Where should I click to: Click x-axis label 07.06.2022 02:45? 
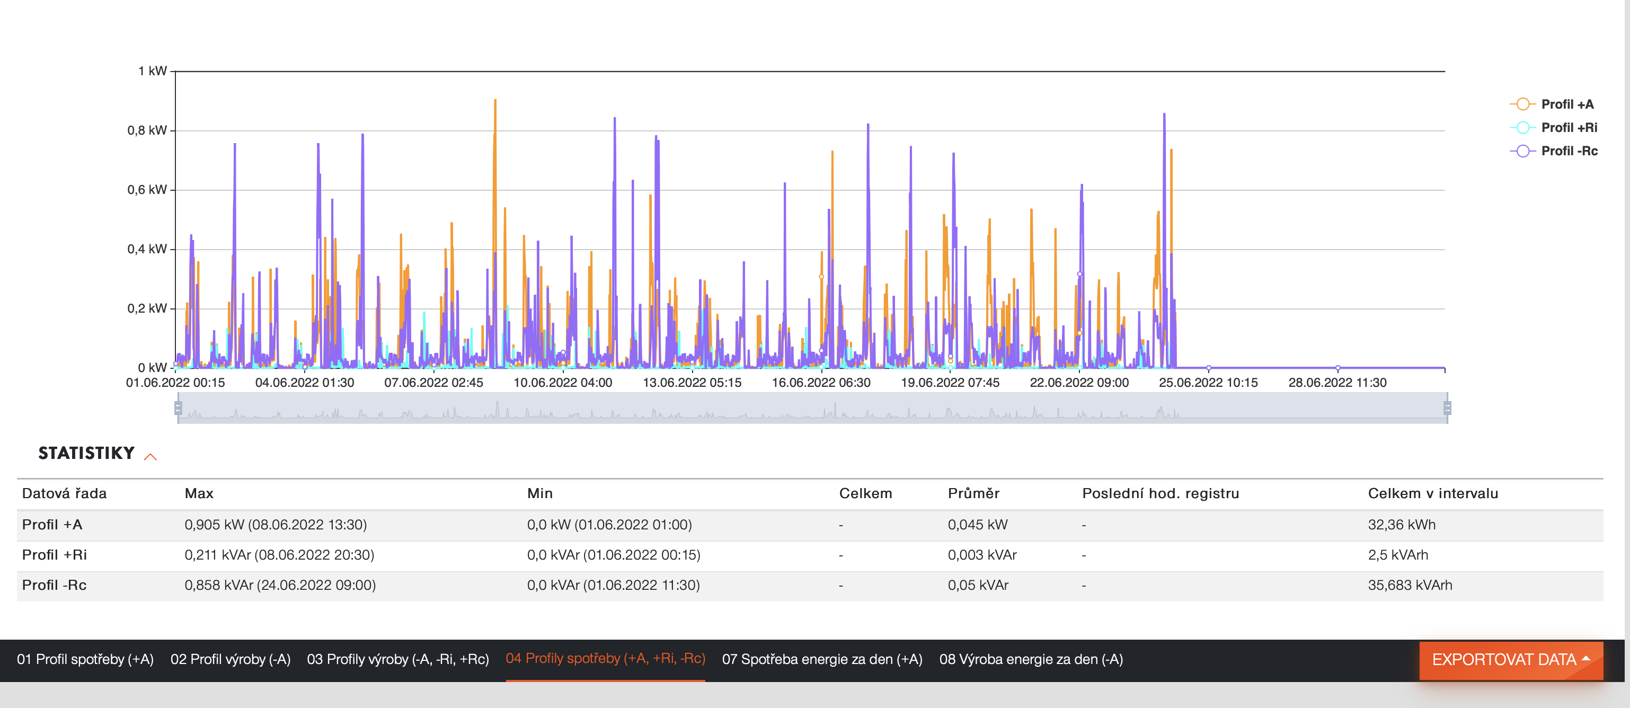pyautogui.click(x=433, y=383)
